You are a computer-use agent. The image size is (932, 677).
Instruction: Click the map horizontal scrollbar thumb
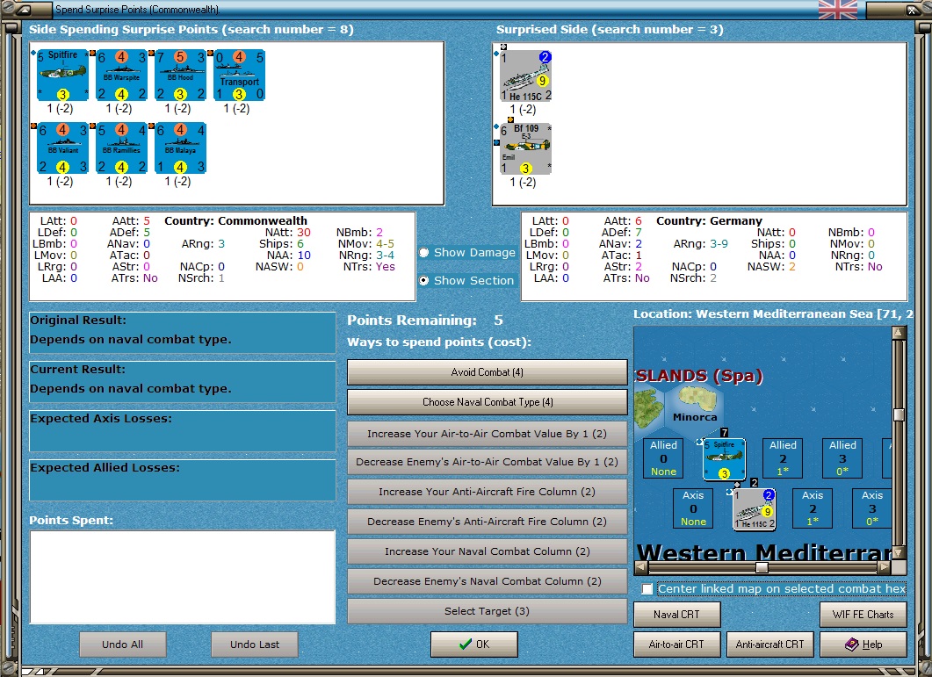click(762, 567)
